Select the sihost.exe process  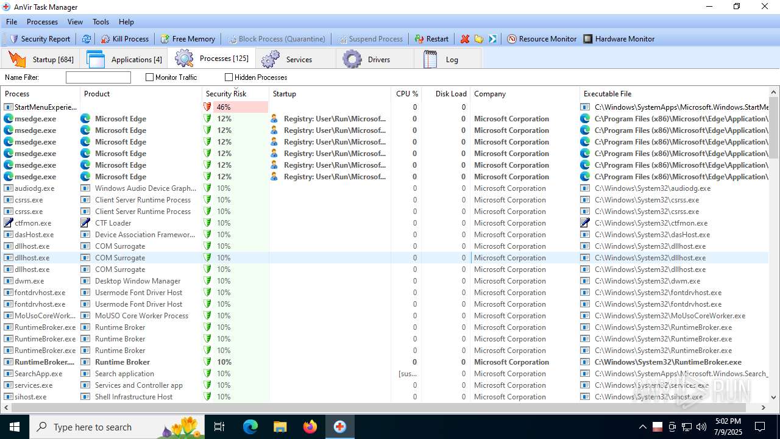click(30, 397)
